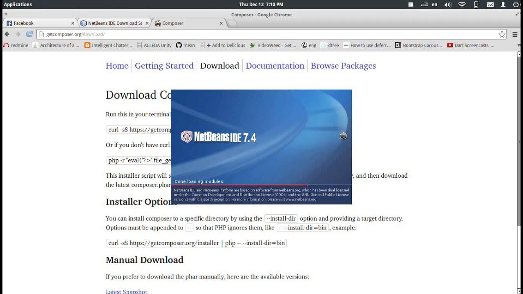Focus the getcomposer.org address bar
This screenshot has width=523, height=294.
272,34
